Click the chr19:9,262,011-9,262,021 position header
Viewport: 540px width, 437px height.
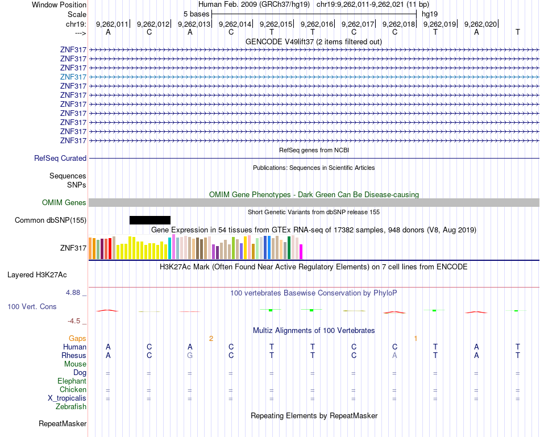tap(373, 5)
